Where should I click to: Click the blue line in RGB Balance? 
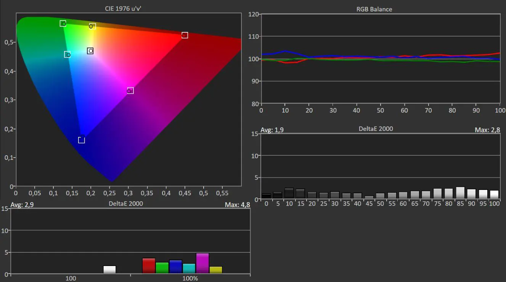point(284,51)
